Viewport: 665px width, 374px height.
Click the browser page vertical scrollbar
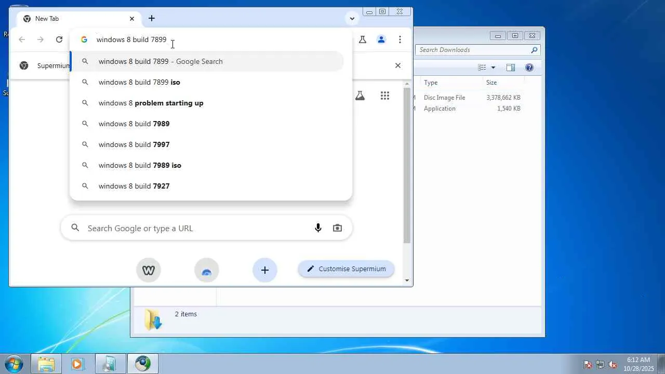tap(407, 165)
